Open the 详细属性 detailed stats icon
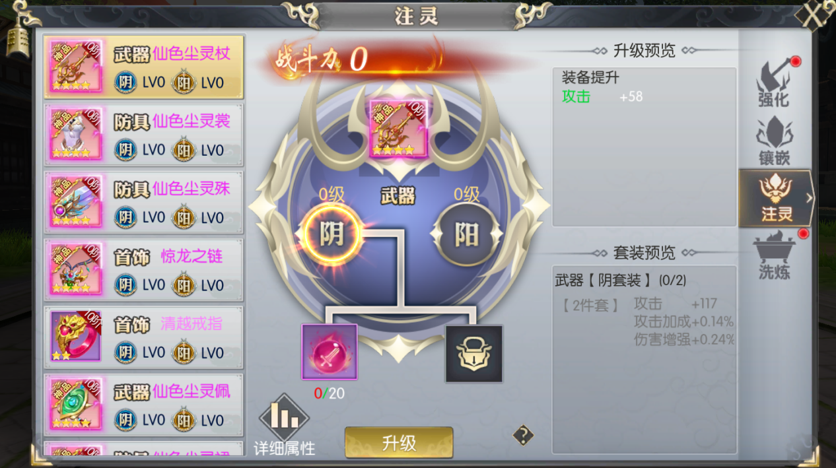This screenshot has height=468, width=836. pos(285,425)
